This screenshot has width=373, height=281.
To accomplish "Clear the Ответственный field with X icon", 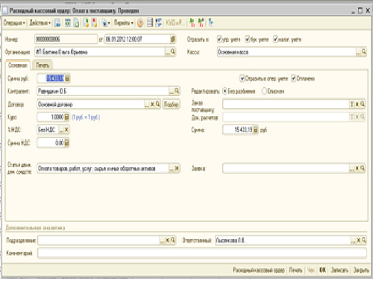I will (359, 240).
